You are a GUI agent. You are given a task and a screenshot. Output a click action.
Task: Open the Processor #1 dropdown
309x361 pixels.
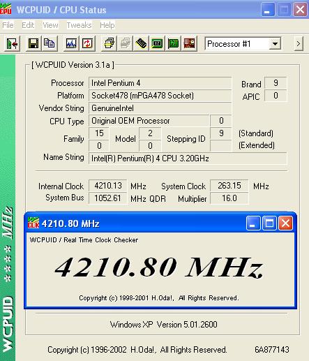(275, 44)
